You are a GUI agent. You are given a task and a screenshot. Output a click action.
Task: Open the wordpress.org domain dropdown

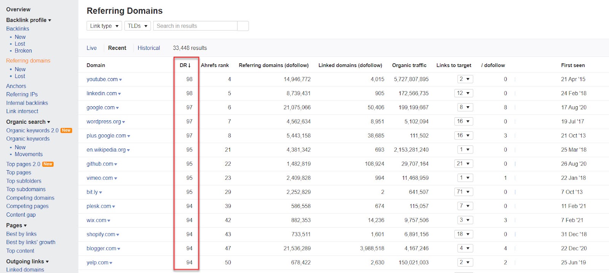tap(123, 122)
